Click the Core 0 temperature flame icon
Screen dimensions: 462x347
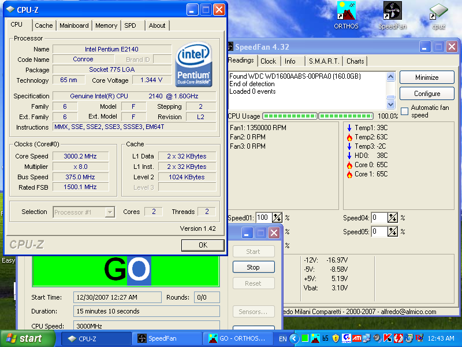349,165
